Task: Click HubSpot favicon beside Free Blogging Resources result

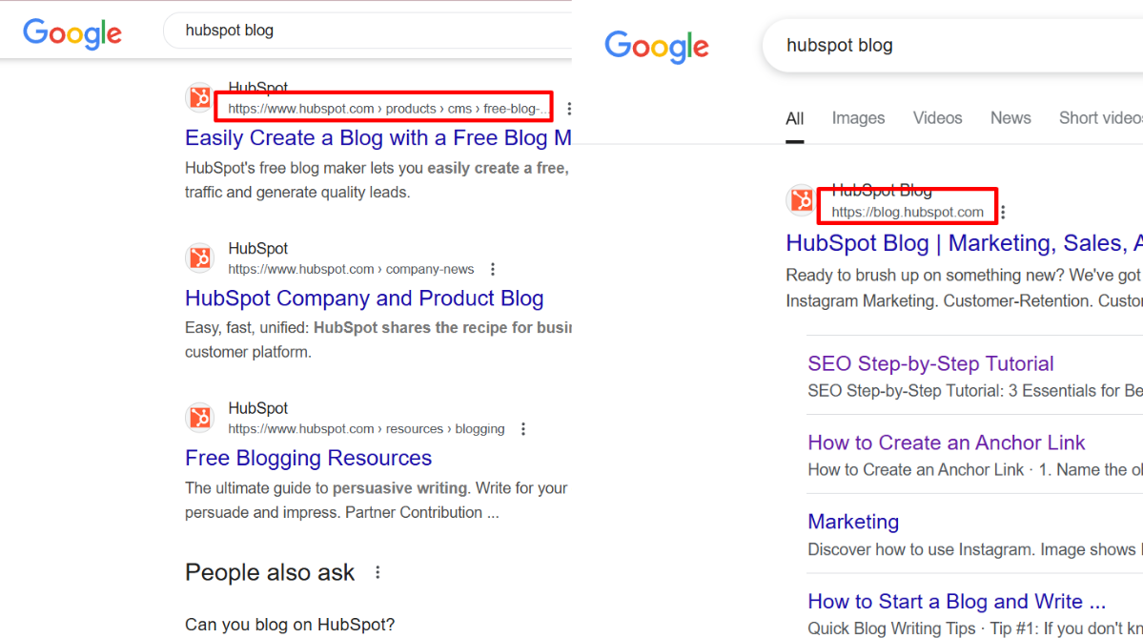Action: [200, 418]
